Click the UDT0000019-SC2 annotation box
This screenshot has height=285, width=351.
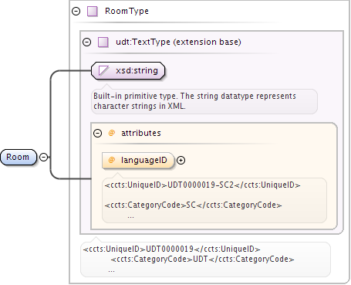tap(214, 200)
